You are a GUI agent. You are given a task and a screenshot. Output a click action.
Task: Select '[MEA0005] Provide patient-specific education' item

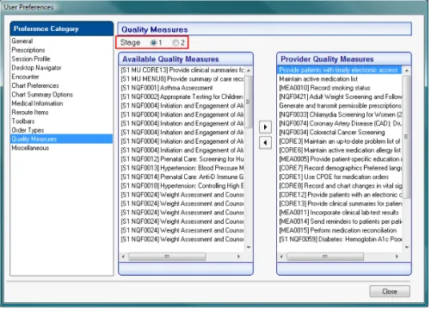coord(341,159)
